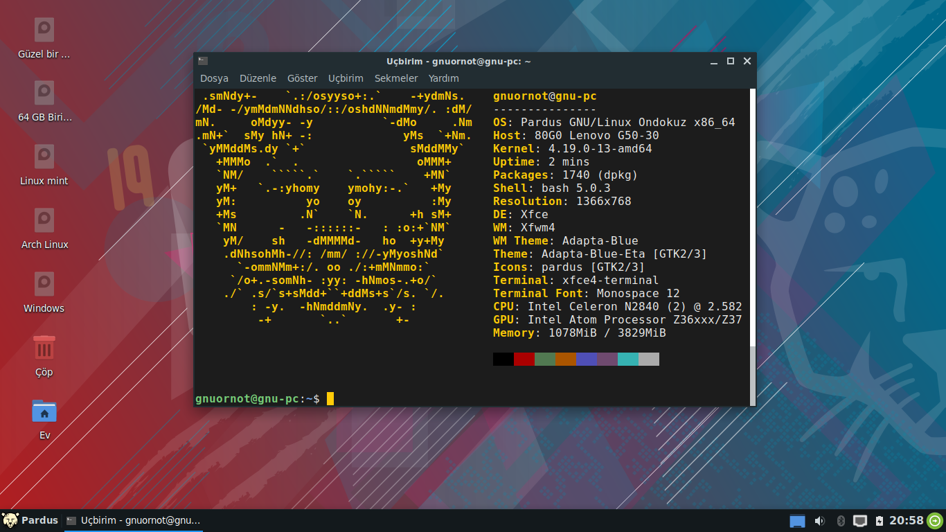The width and height of the screenshot is (946, 532).
Task: Click the blue-violet color block in neofetch
Action: tap(587, 359)
